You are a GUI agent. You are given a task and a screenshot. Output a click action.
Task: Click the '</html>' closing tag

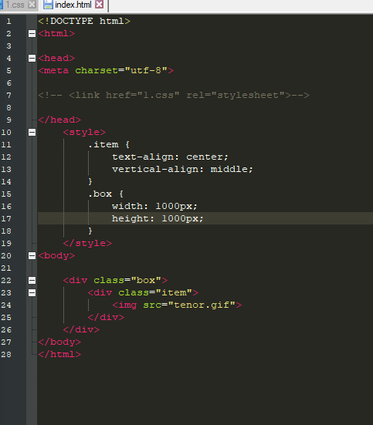[x=59, y=355]
